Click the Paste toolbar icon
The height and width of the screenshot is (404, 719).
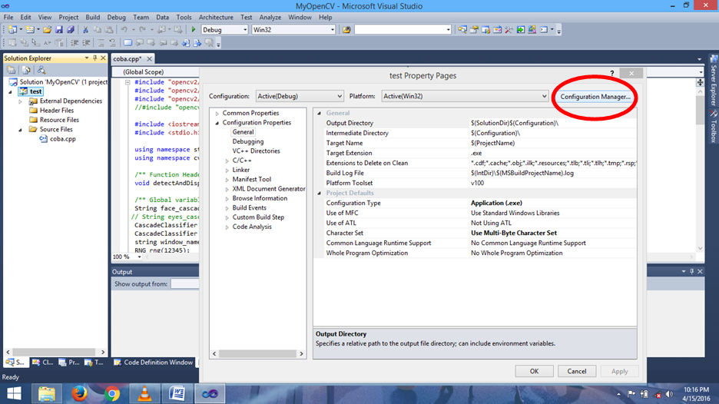[109, 30]
